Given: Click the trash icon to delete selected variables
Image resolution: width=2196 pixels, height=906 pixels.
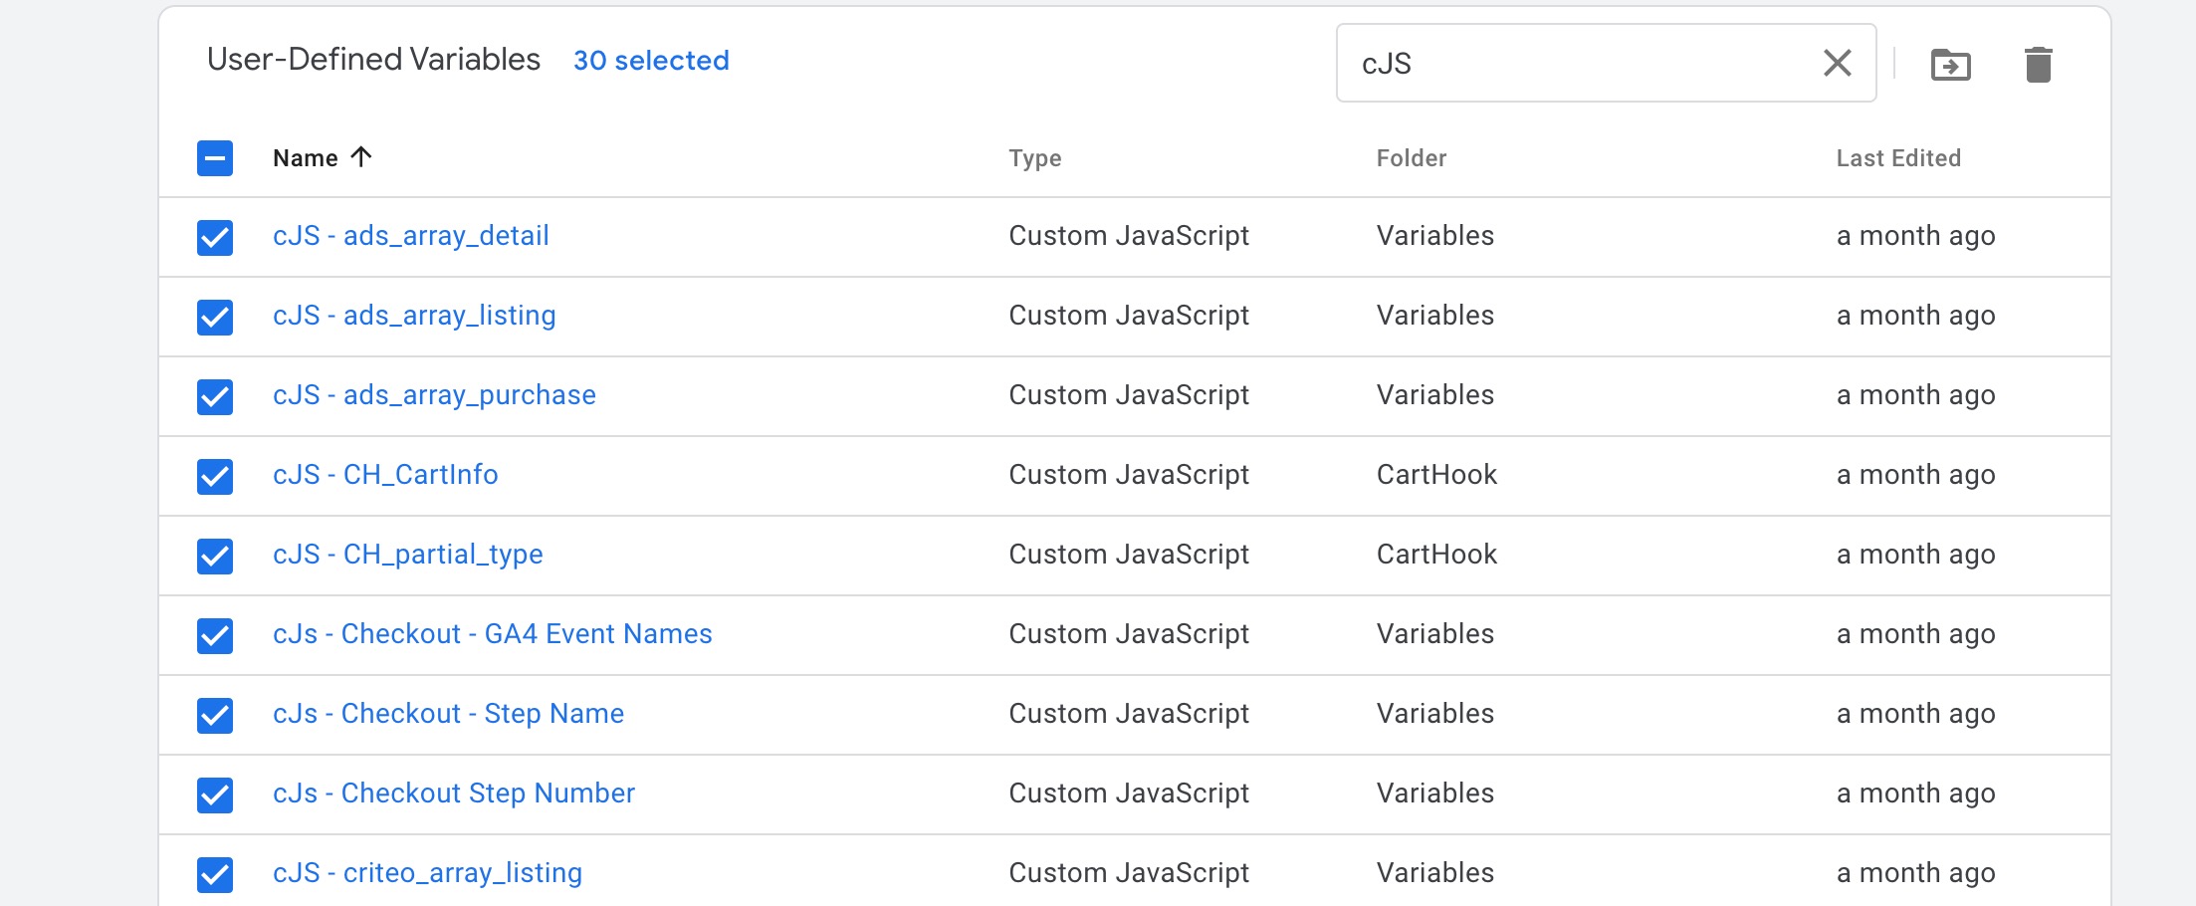Looking at the screenshot, I should tap(2039, 63).
